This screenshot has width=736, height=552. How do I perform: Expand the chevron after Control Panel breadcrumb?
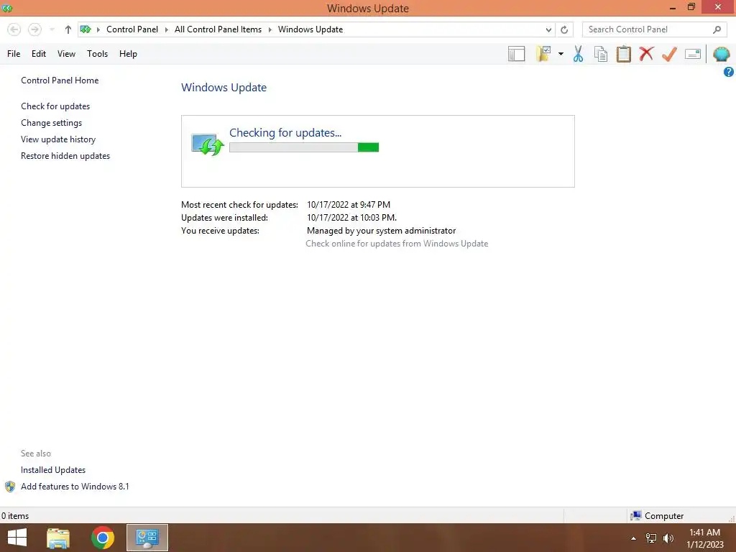pos(166,29)
